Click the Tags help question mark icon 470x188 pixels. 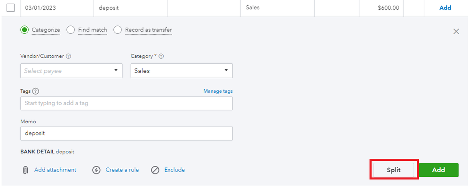click(x=36, y=91)
